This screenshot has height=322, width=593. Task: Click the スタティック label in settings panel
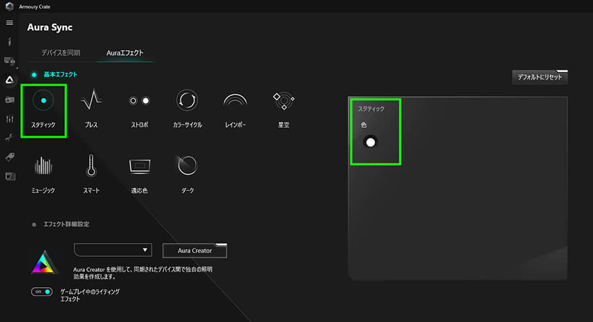(371, 109)
